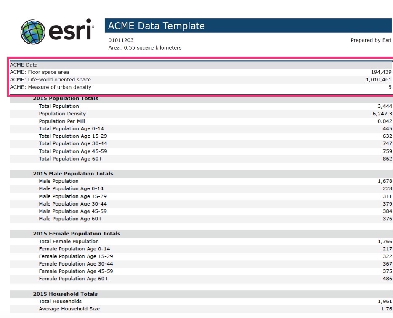Image resolution: width=393 pixels, height=318 pixels.
Task: Select 'Average Household Size' label
Action: (x=69, y=309)
